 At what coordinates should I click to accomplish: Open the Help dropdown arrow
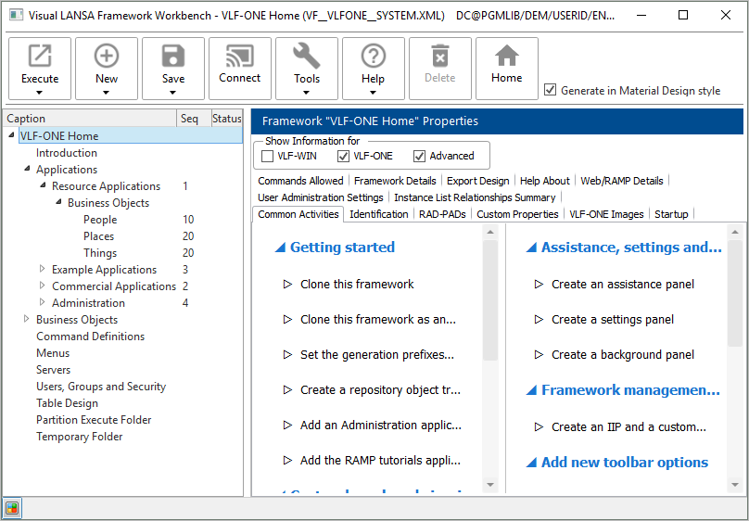click(373, 93)
